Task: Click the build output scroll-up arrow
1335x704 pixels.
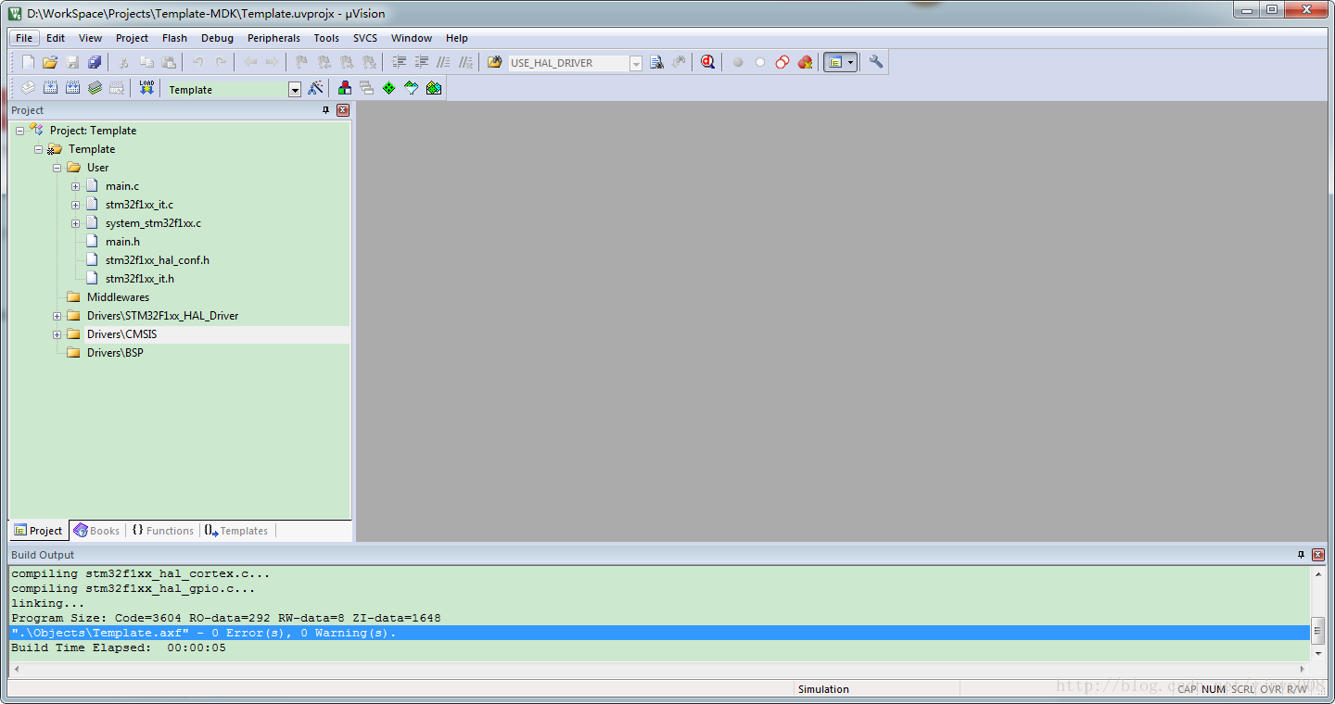Action: [x=1317, y=574]
